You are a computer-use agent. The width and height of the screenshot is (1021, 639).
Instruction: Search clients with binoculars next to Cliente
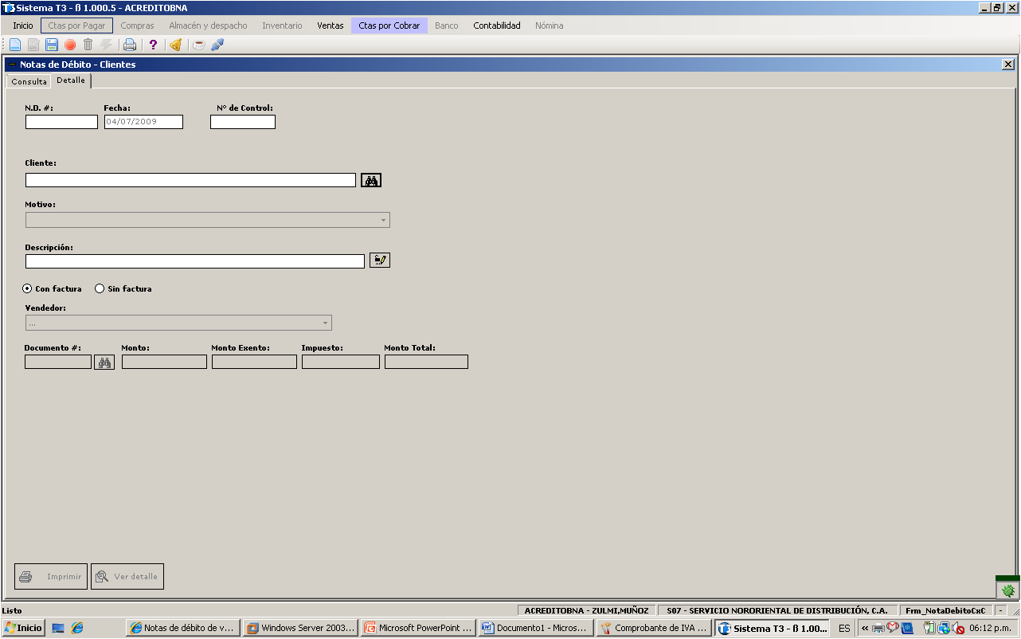pyautogui.click(x=371, y=180)
